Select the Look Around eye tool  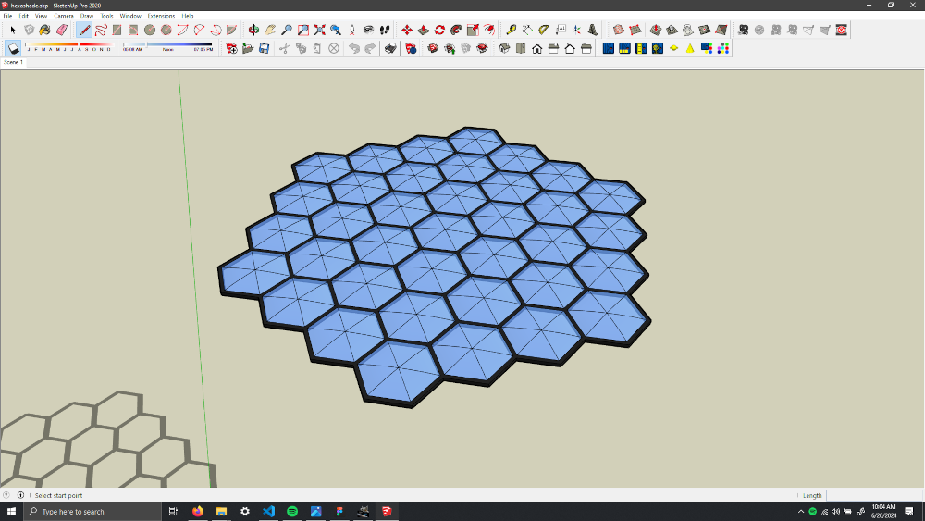pos(369,30)
